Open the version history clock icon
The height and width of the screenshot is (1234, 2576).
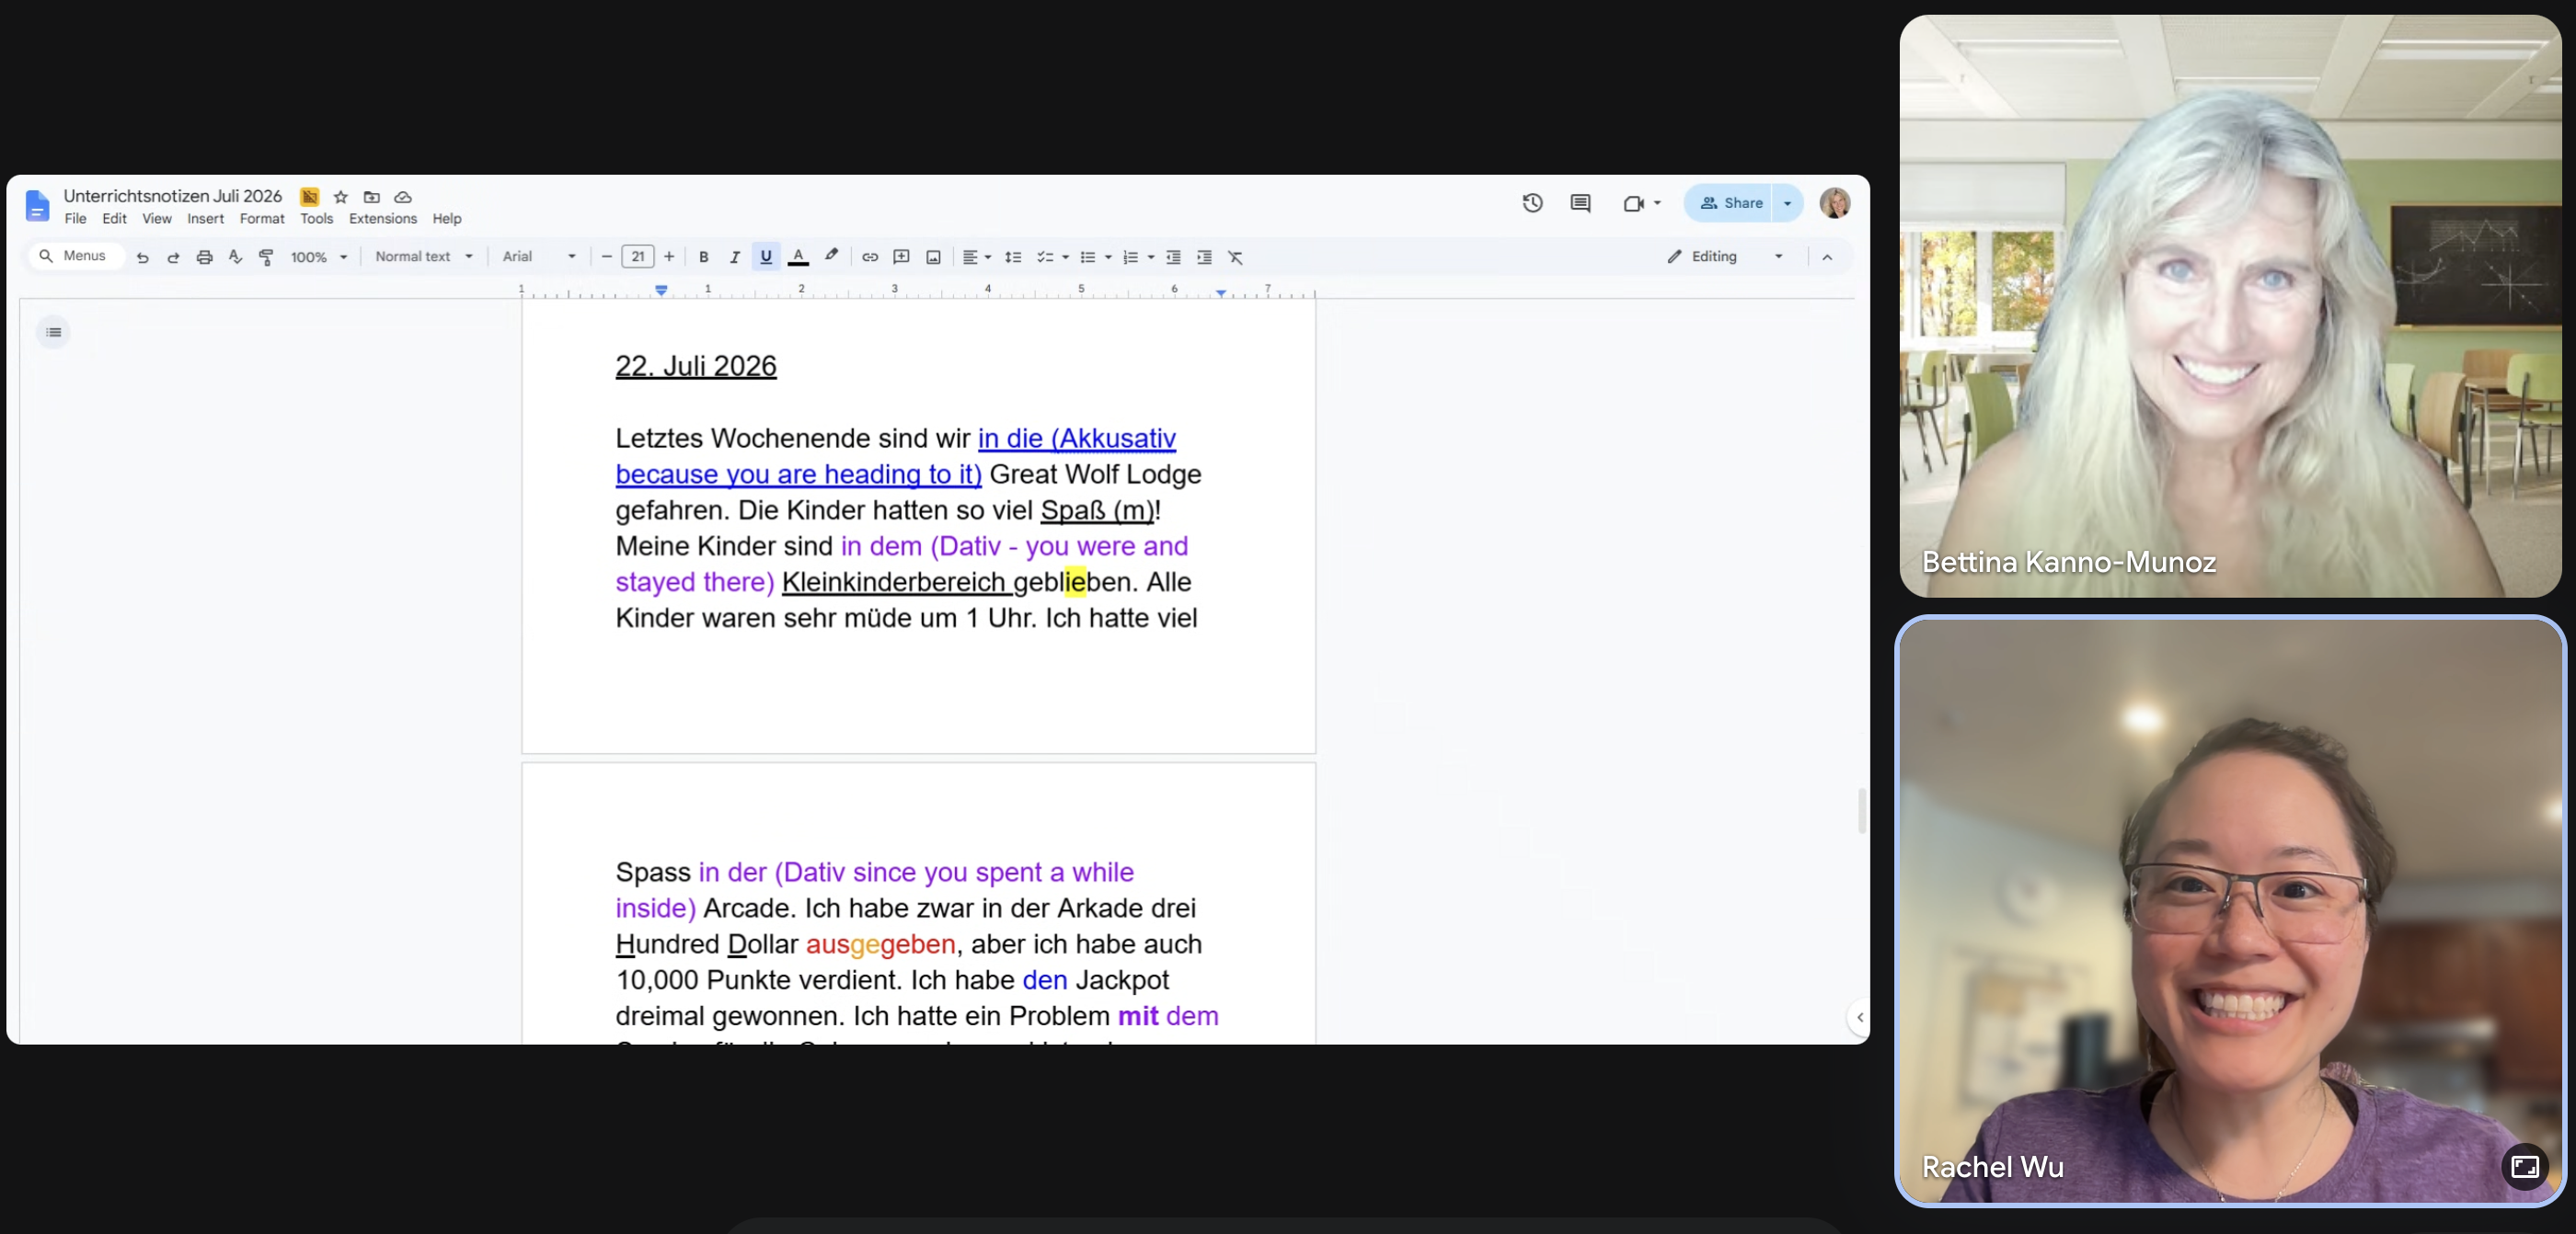[1533, 204]
